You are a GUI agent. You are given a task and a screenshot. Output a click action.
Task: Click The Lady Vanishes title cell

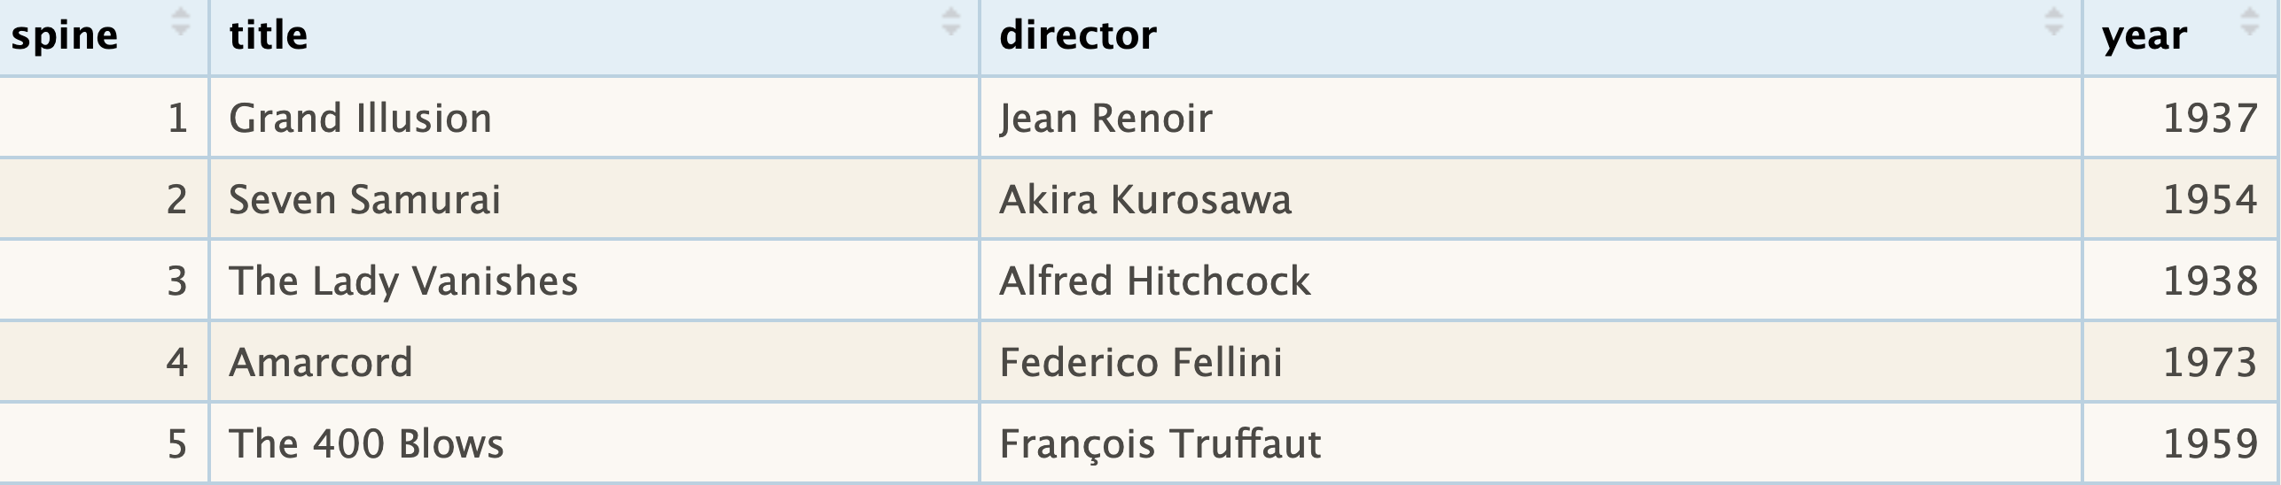403,281
